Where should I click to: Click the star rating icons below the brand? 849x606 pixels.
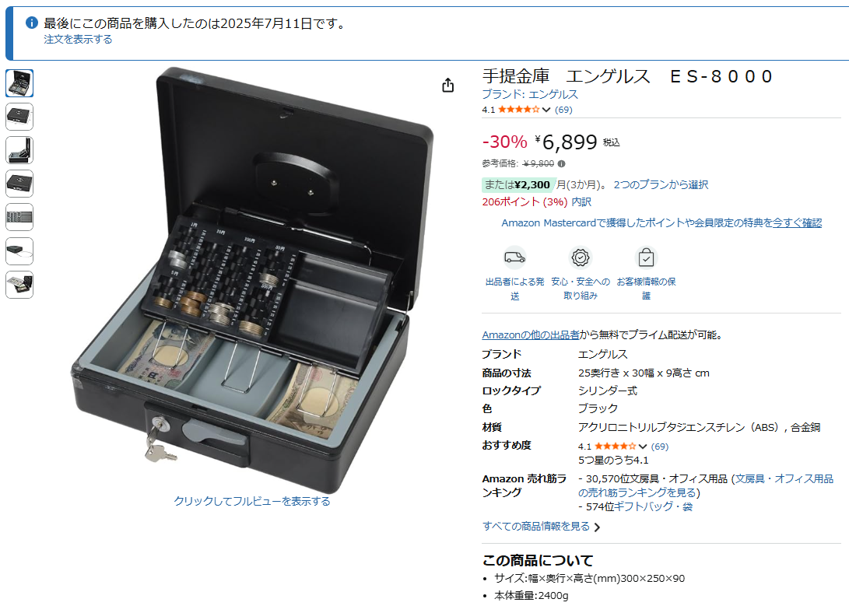[519, 109]
